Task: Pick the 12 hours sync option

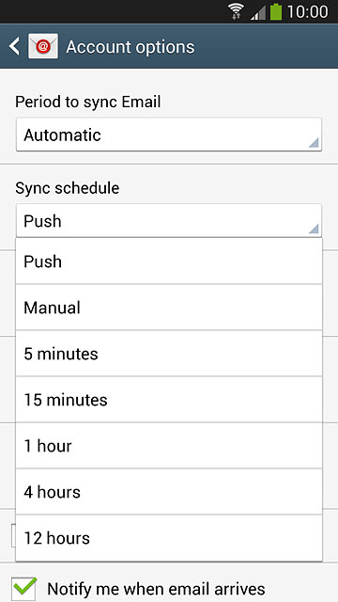Action: click(x=169, y=538)
